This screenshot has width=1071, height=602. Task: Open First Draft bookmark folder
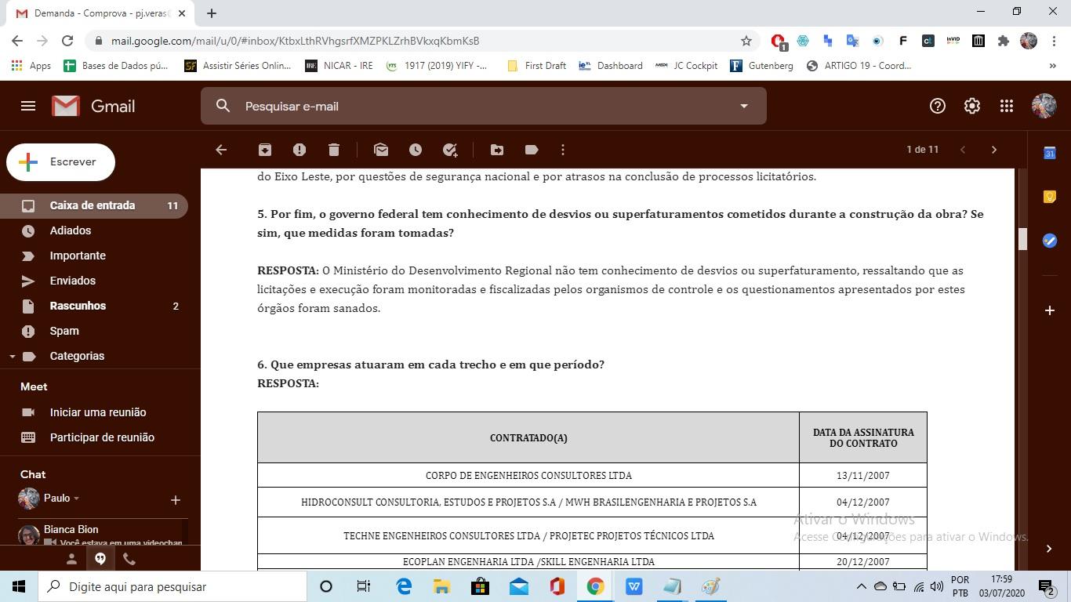pos(536,66)
